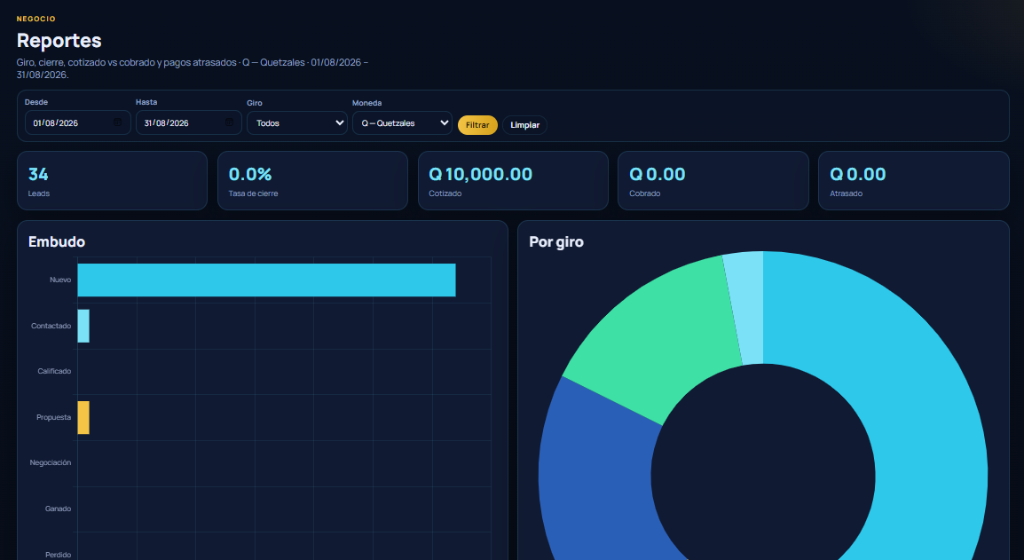Click the Reportes page heading
Viewport: 1024px width, 560px height.
point(59,41)
